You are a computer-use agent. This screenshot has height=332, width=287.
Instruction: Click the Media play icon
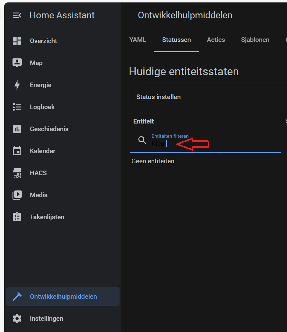point(17,195)
